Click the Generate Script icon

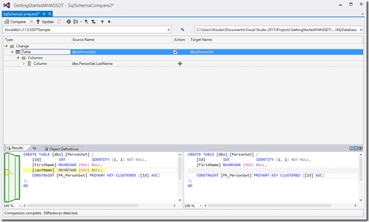[59, 21]
